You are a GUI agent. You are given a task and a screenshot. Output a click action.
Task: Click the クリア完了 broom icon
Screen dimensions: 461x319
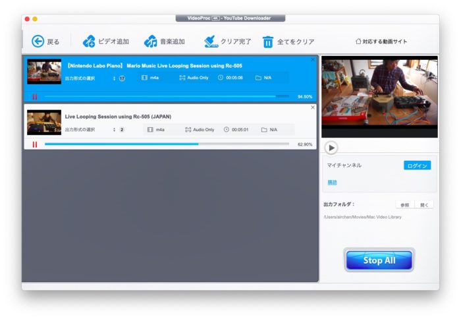(x=211, y=42)
